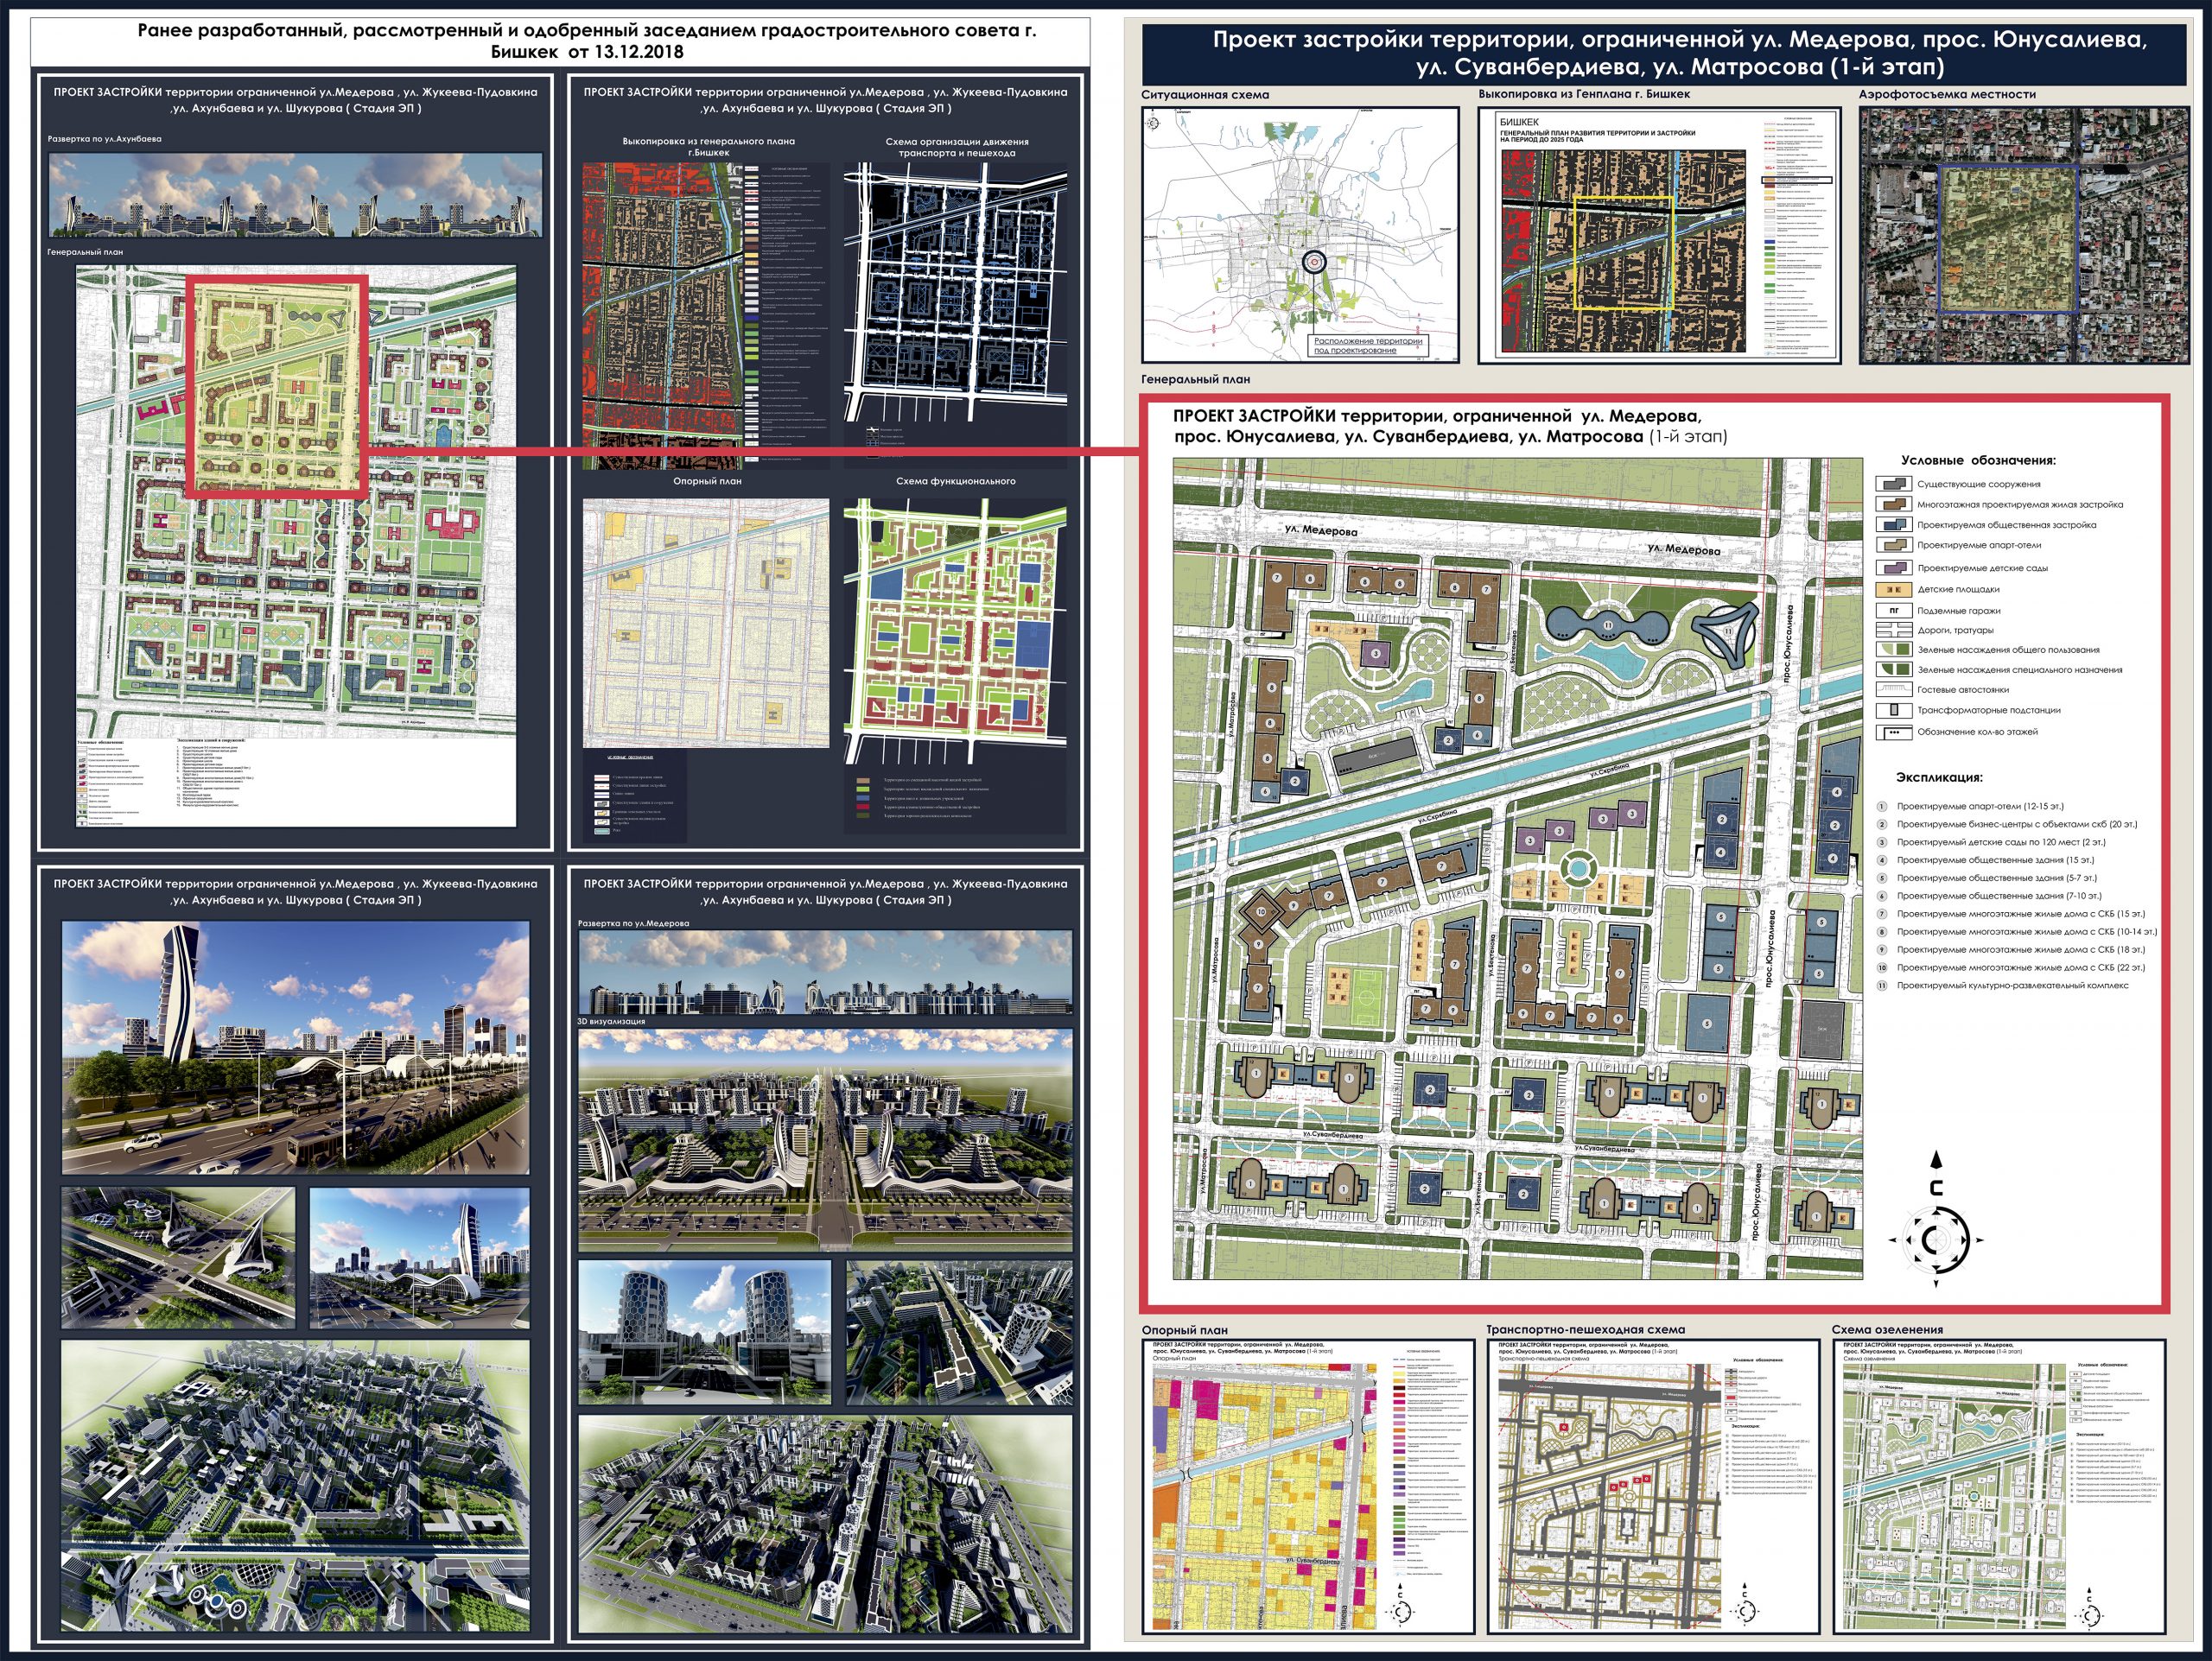Click the main title 'Проект застройки территории' banner
This screenshot has height=1661, width=2212.
point(1664,53)
